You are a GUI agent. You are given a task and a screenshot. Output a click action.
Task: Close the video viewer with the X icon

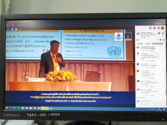pos(9,29)
